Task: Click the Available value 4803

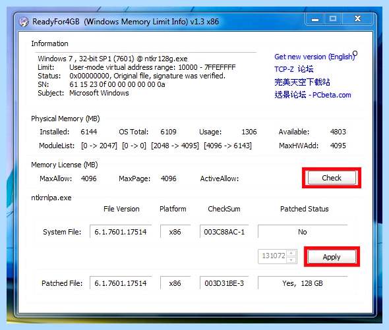Action: [x=338, y=131]
